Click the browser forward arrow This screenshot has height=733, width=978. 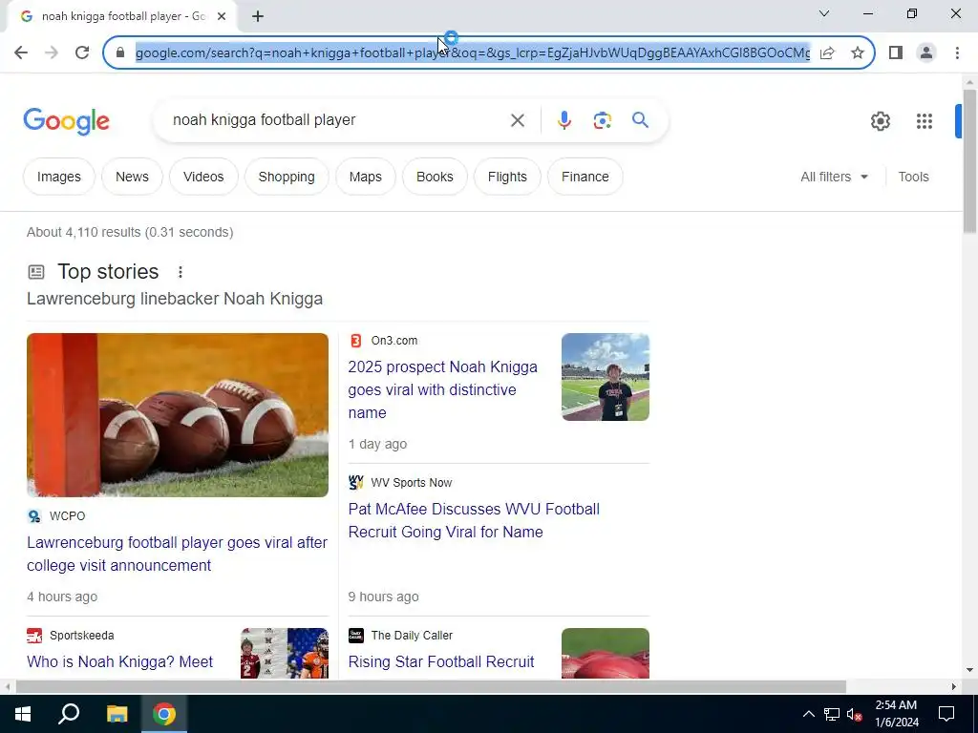pyautogui.click(x=52, y=52)
